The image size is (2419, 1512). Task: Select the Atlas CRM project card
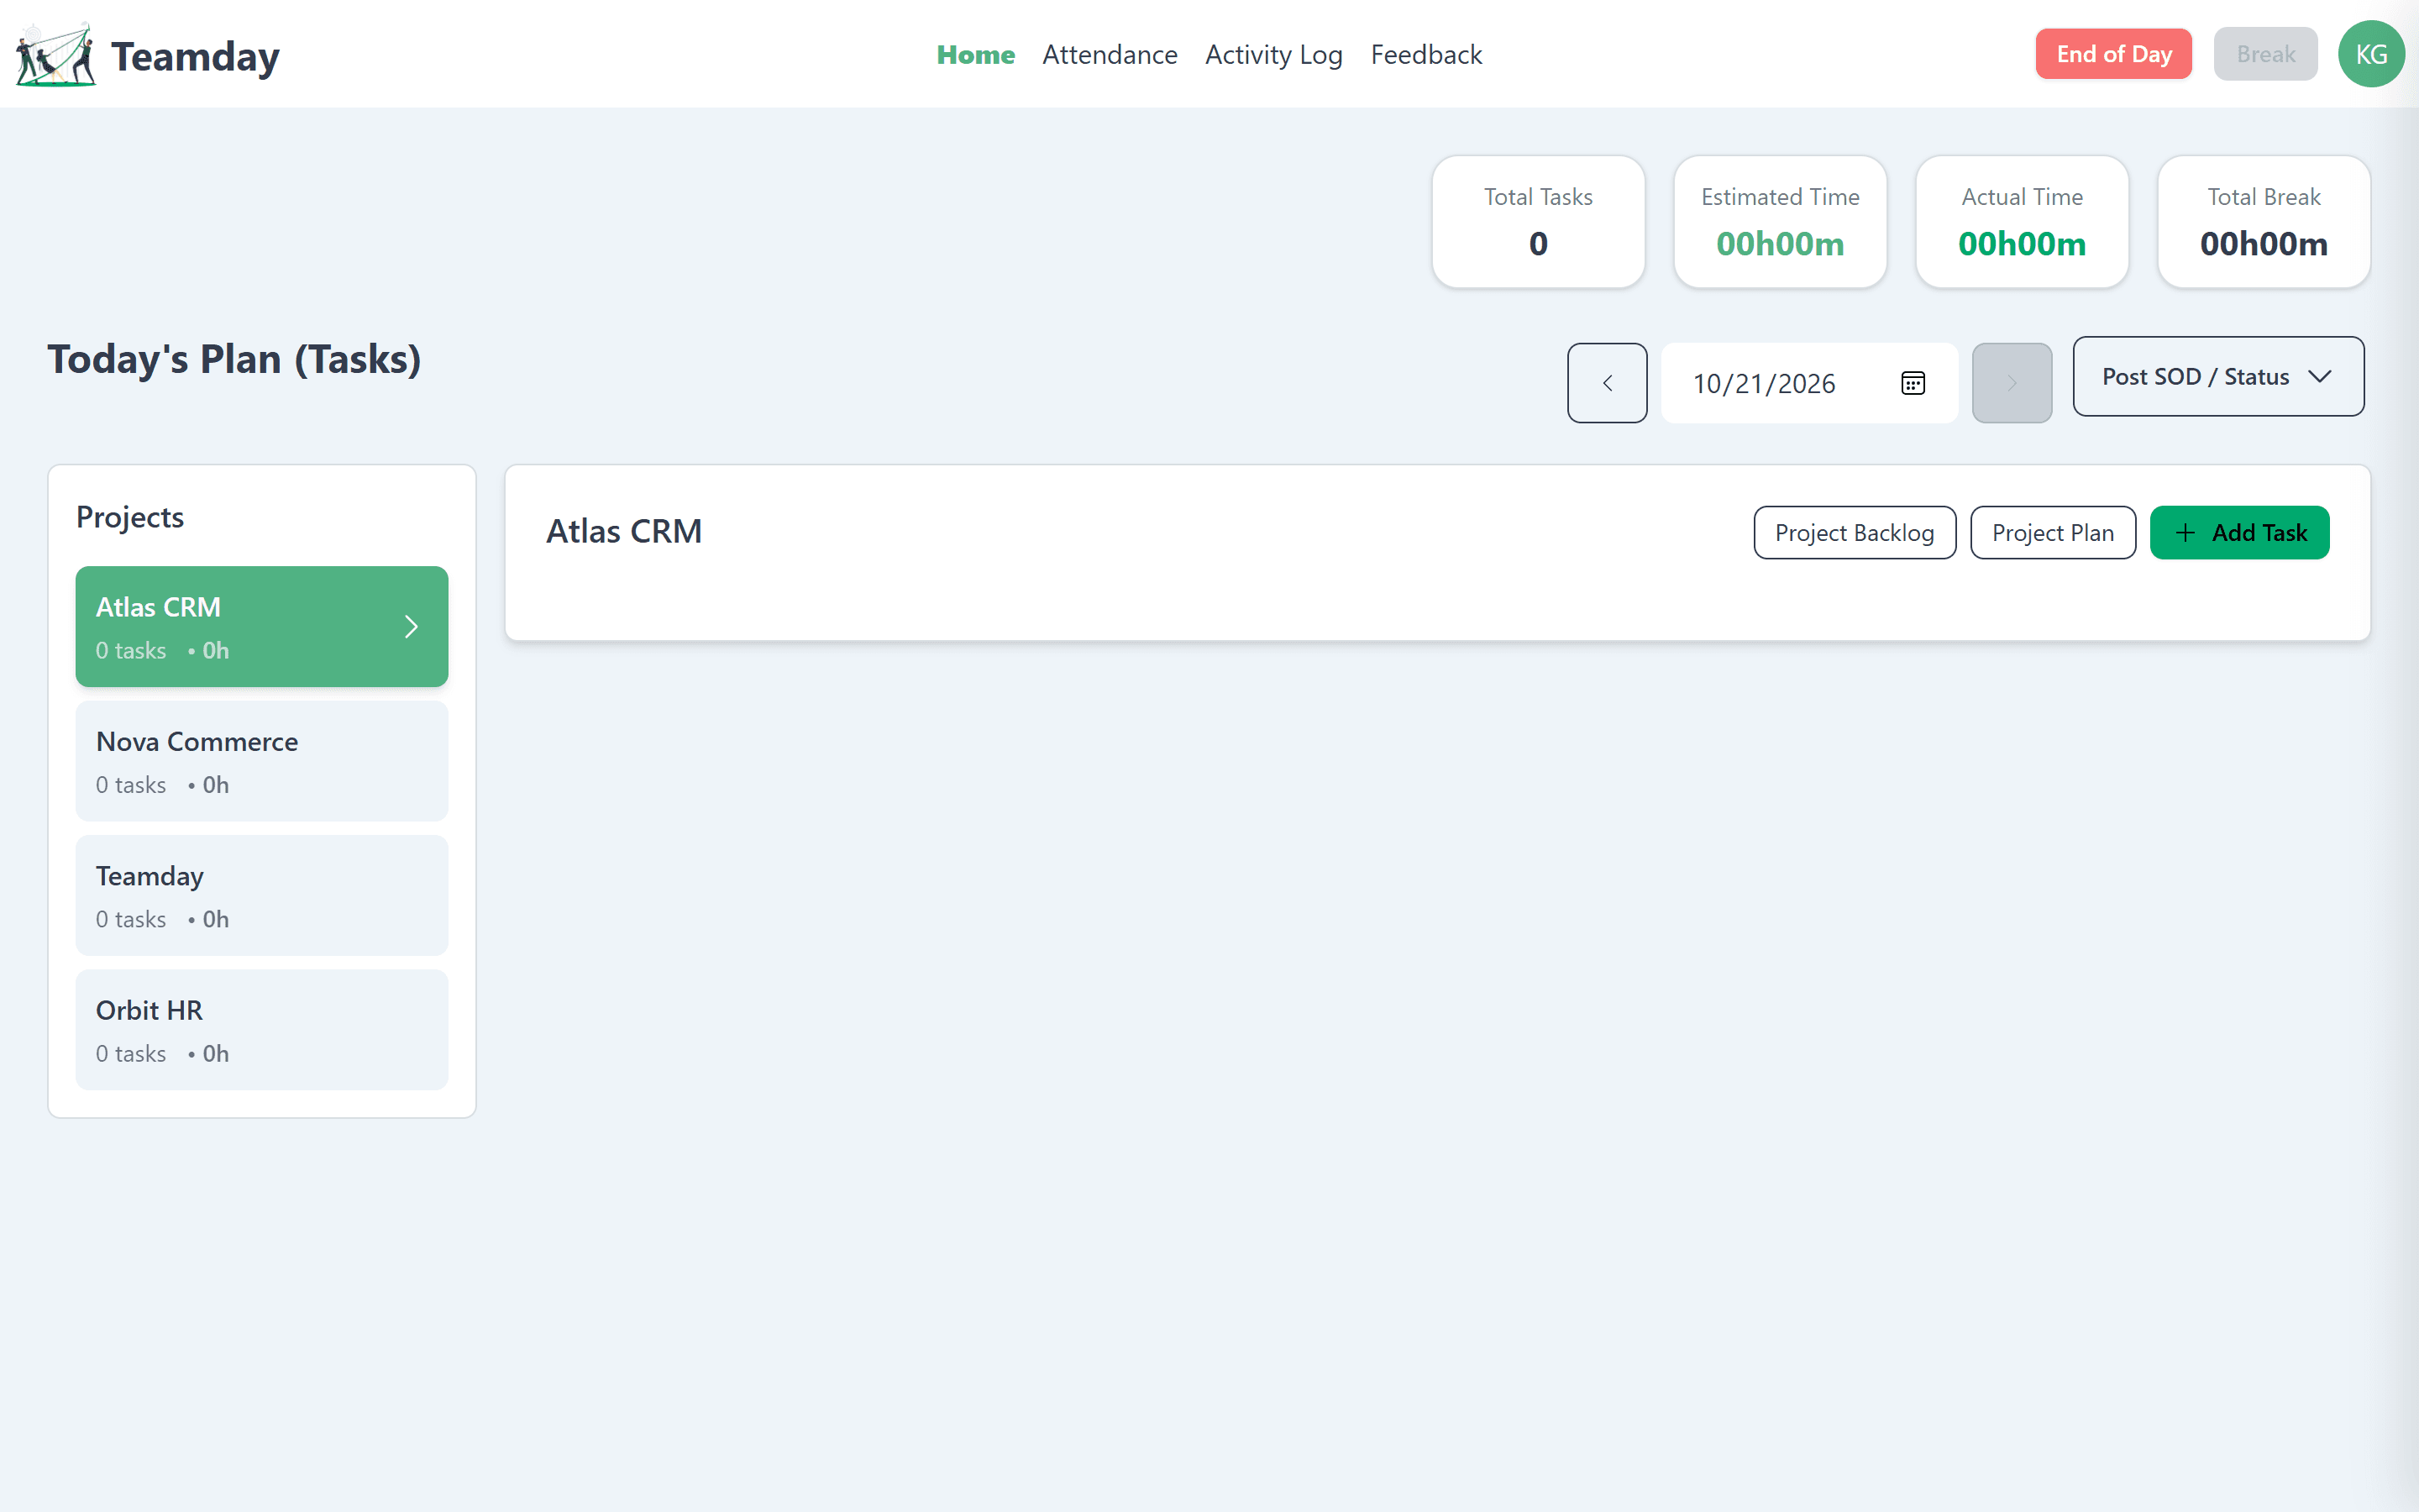[262, 627]
